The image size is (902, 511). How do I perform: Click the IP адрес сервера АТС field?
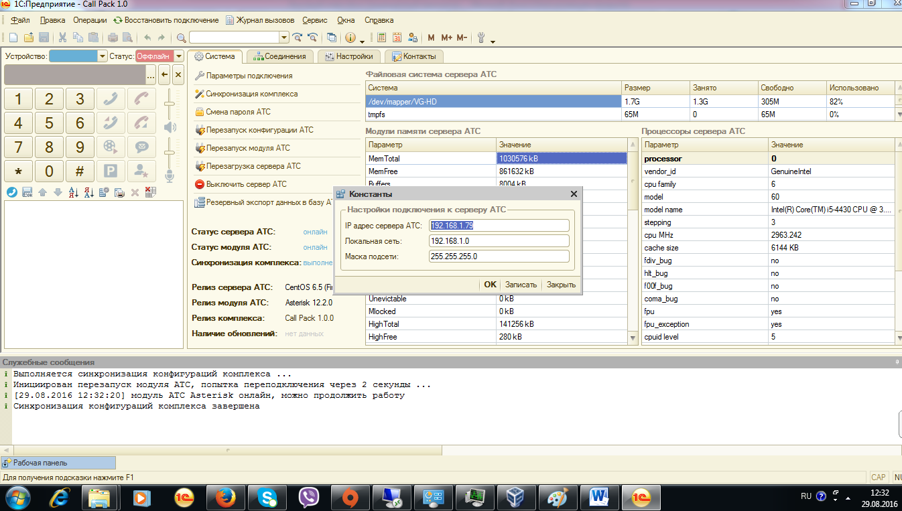click(499, 225)
